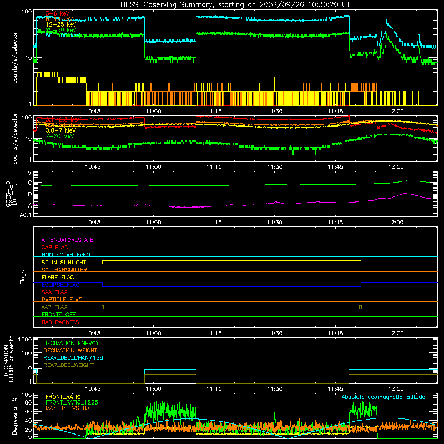Viewport: 444px width, 444px height.
Task: Click the HESSI Observing Summary title text
Action: tap(235, 4)
